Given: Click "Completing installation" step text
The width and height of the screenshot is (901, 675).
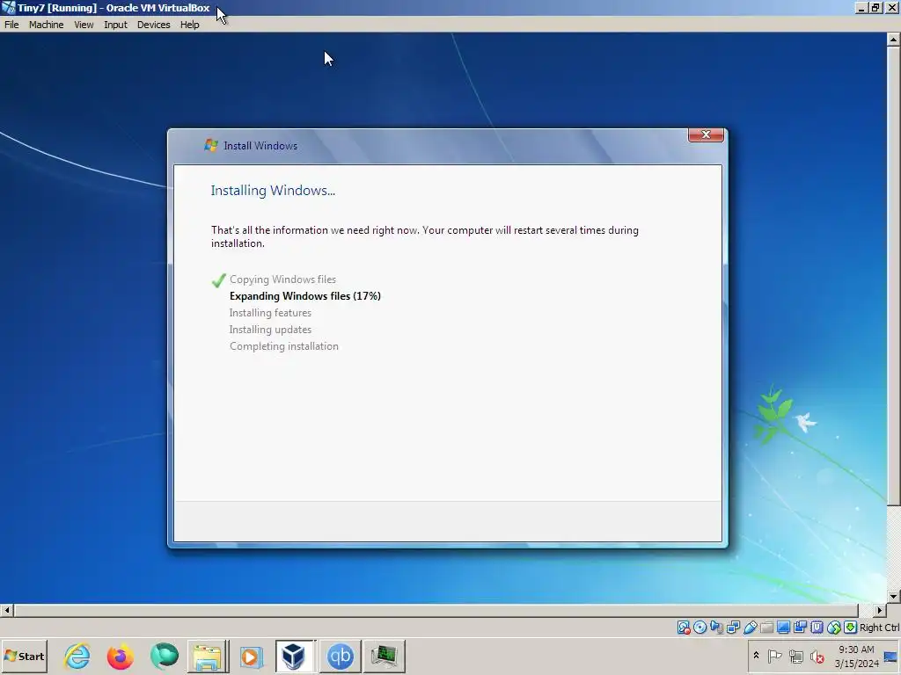Looking at the screenshot, I should 284,346.
